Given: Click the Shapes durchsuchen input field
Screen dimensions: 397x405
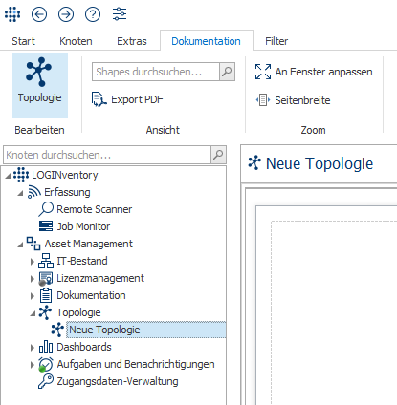Looking at the screenshot, I should tap(156, 72).
